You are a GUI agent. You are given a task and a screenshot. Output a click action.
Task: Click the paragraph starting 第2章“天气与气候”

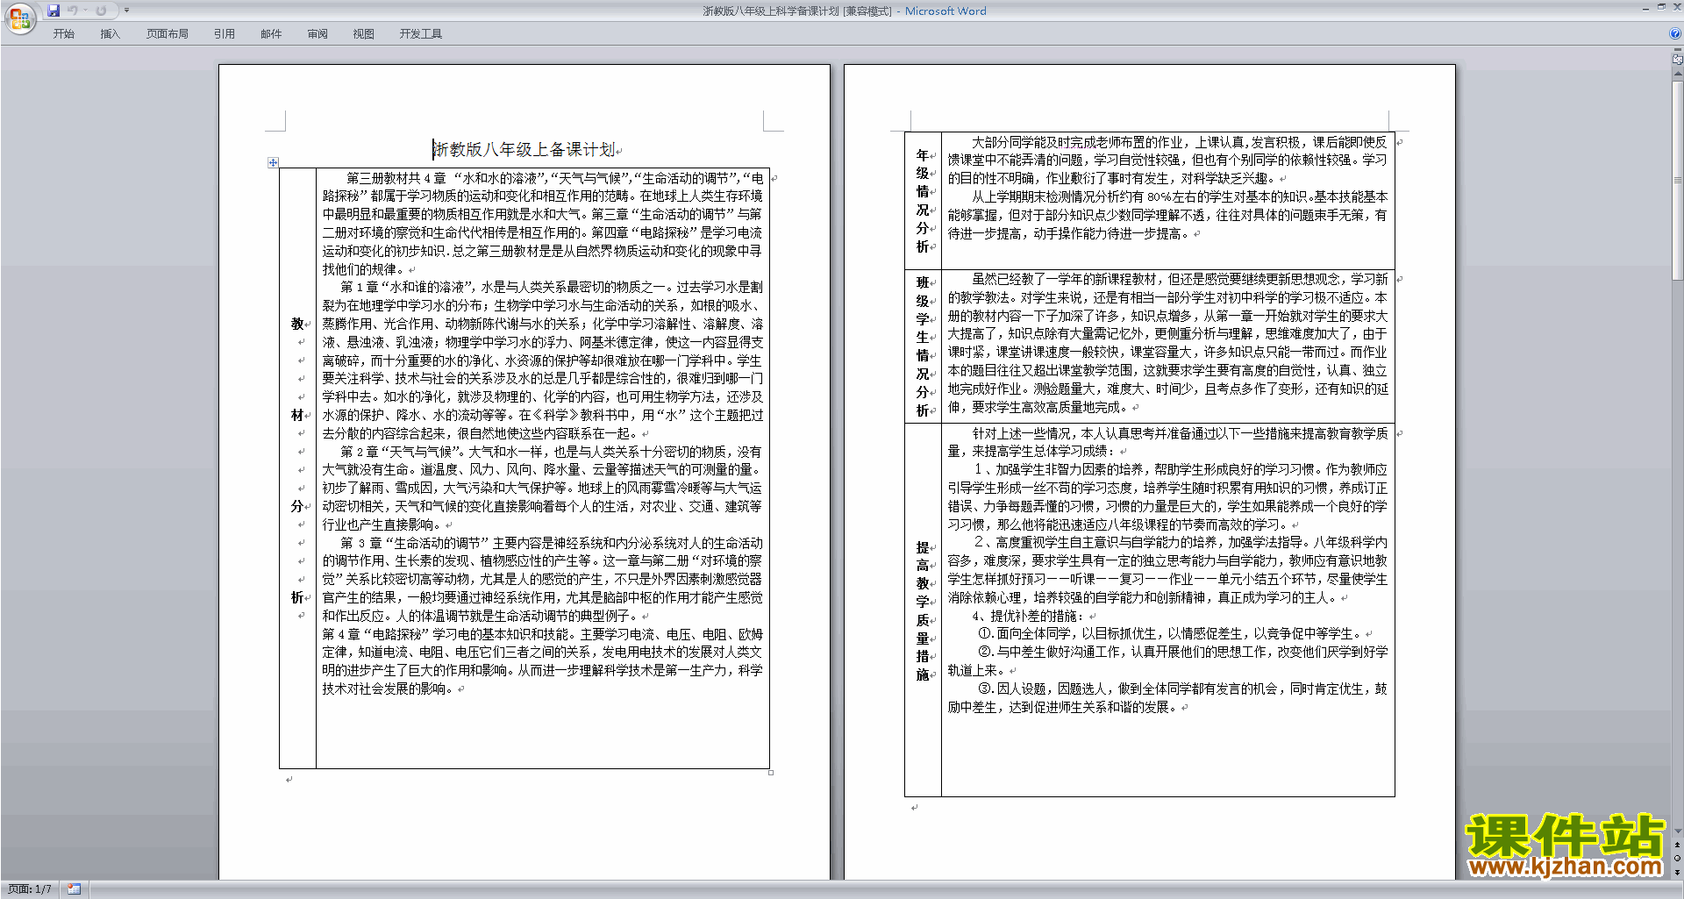tap(542, 488)
